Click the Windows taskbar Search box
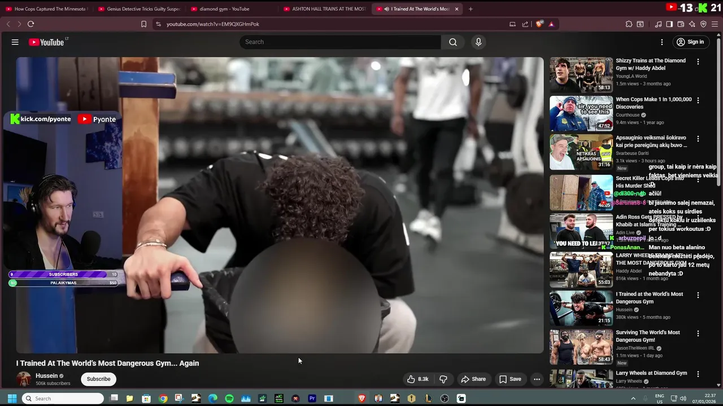Screen dimensions: 723x406 63,399
